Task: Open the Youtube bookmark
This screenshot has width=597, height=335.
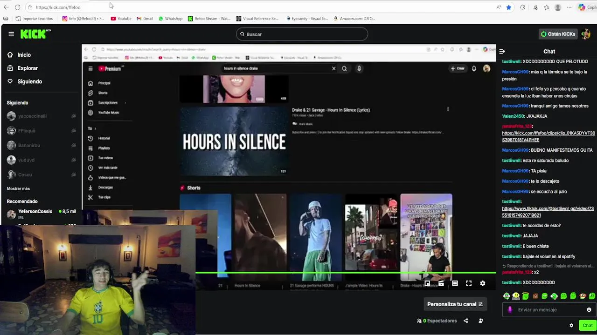Action: (121, 19)
